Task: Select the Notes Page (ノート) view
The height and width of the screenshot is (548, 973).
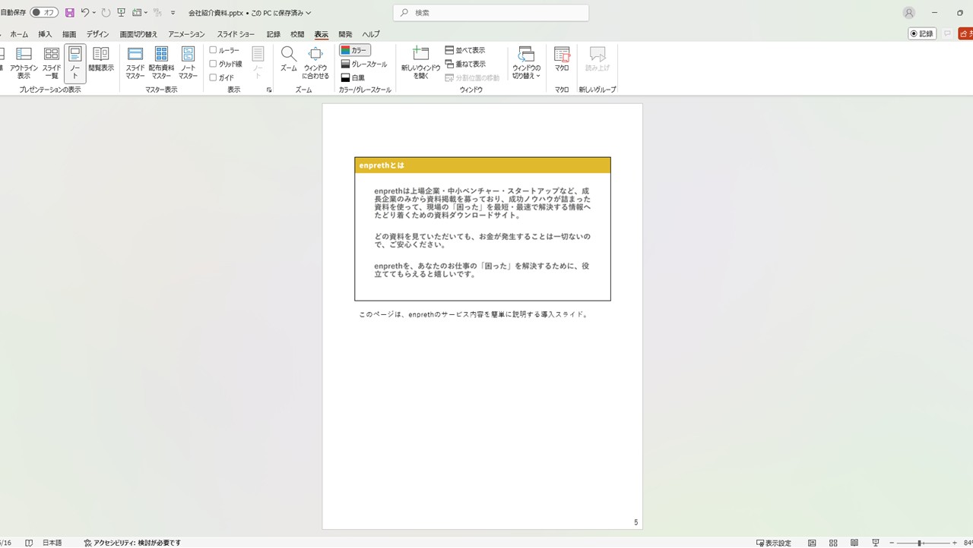Action: pos(75,63)
